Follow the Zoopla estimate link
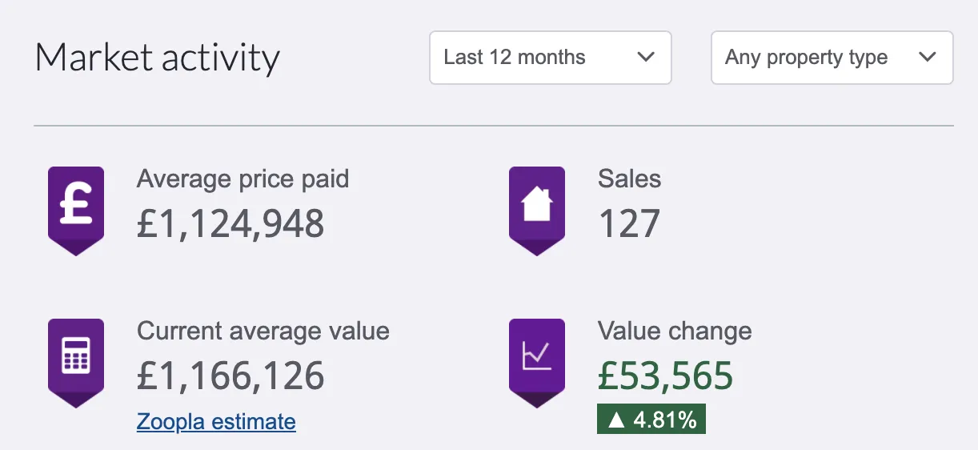The width and height of the screenshot is (978, 450). click(216, 421)
